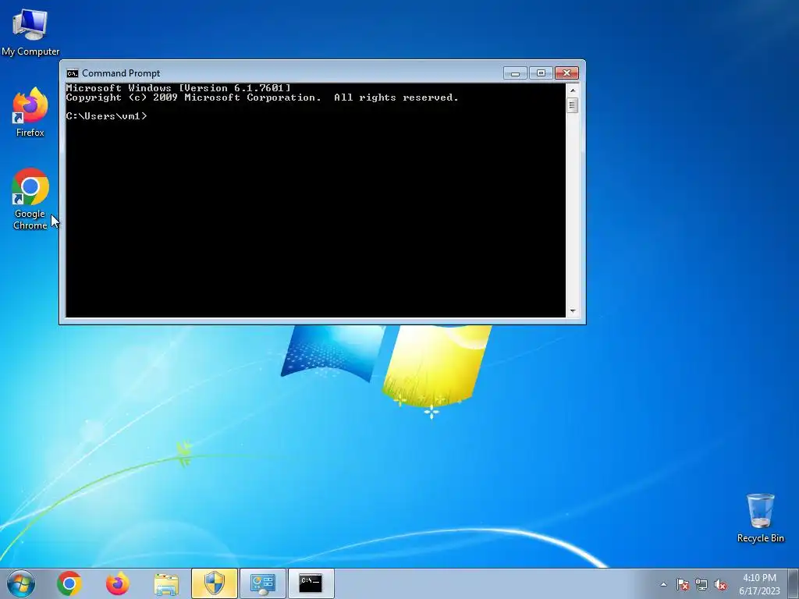
Task: Open the Firefox desktop shortcut
Action: [x=30, y=112]
